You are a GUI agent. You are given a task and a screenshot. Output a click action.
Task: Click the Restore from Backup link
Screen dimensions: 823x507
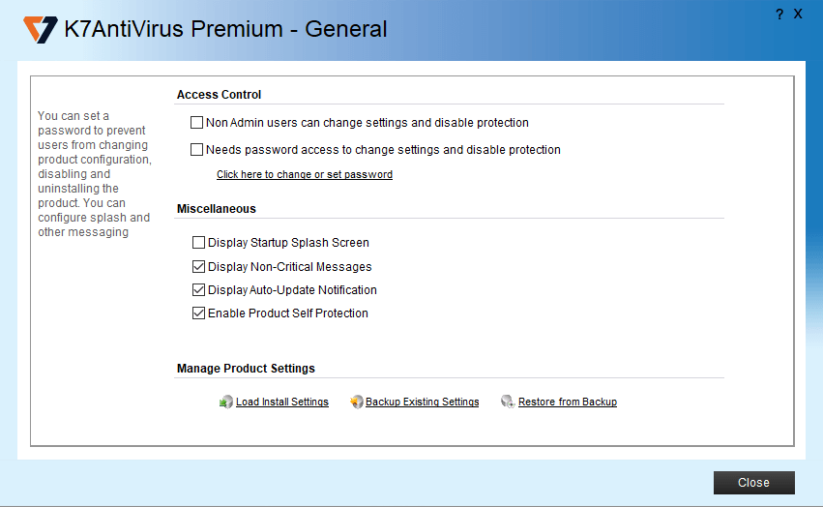point(567,403)
